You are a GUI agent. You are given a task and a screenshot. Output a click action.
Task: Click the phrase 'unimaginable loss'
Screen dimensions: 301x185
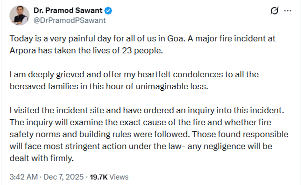click(172, 86)
